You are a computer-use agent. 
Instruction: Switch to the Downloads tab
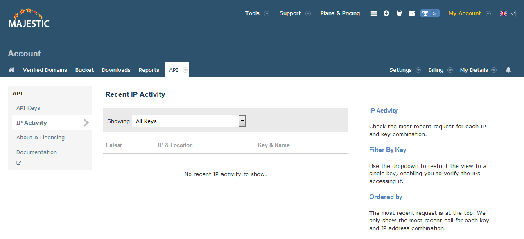(116, 70)
